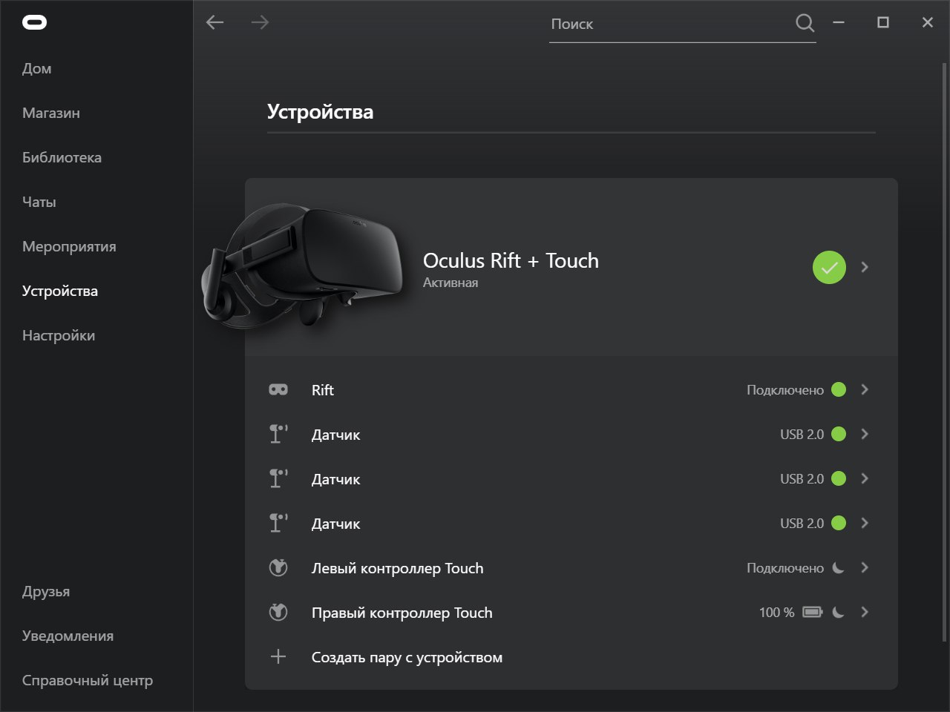
Task: Click third Датчик USB 2.0 label
Action: pos(802,523)
